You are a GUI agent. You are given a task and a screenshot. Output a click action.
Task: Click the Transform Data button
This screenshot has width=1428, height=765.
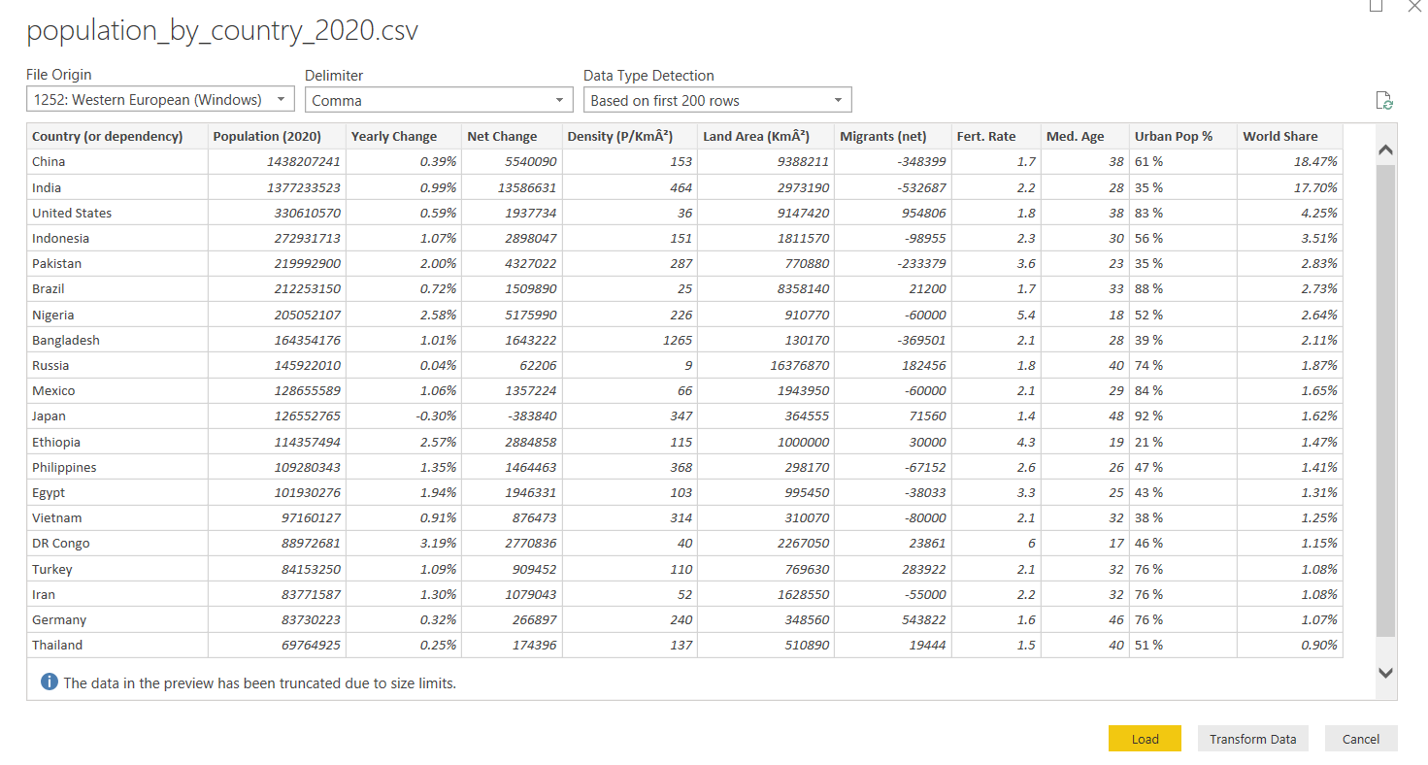pos(1252,739)
